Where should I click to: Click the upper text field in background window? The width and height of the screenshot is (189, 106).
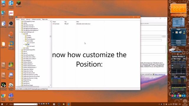151,36
